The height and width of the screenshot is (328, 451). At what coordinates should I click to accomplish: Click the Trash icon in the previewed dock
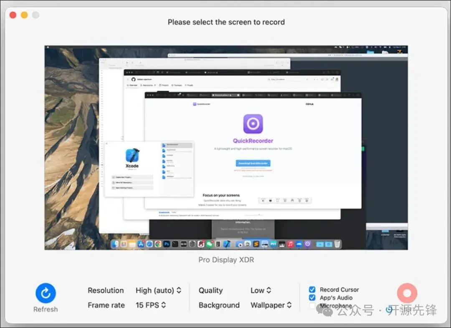coord(337,244)
